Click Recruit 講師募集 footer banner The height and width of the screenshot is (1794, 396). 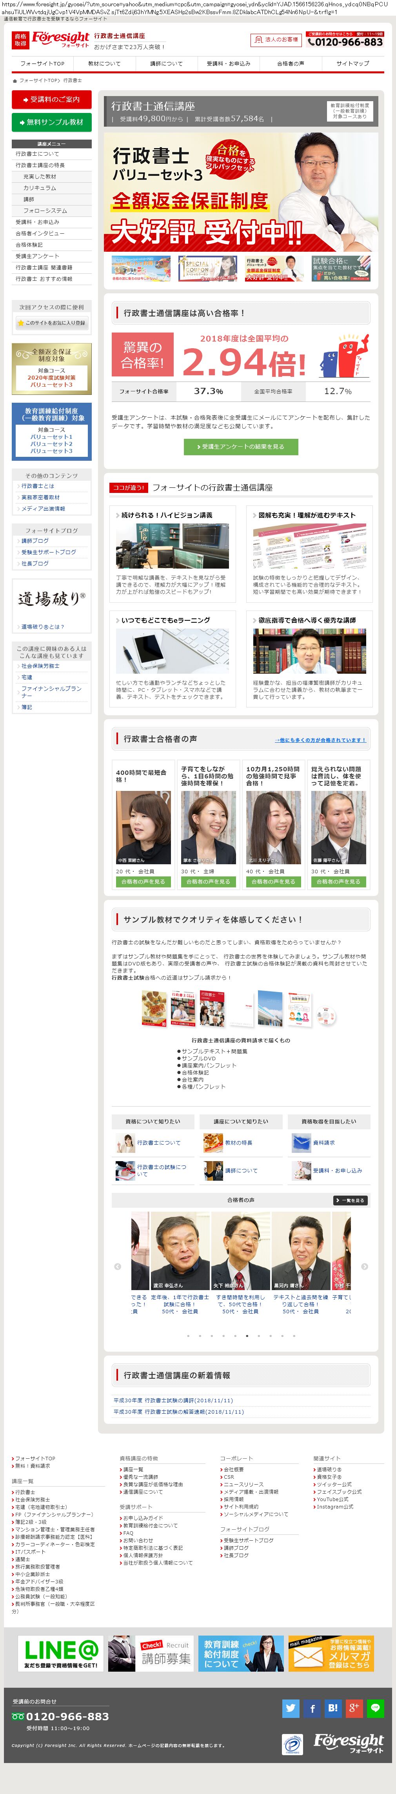coord(150,1653)
